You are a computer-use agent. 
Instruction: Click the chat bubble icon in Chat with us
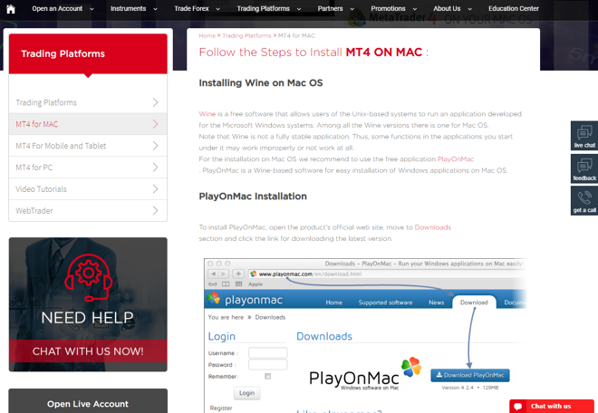click(x=517, y=407)
